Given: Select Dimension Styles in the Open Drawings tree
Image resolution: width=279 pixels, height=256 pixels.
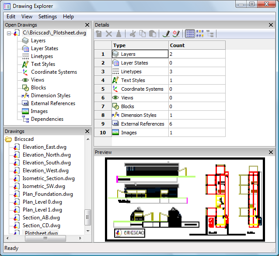Looking at the screenshot, I should coord(51,96).
